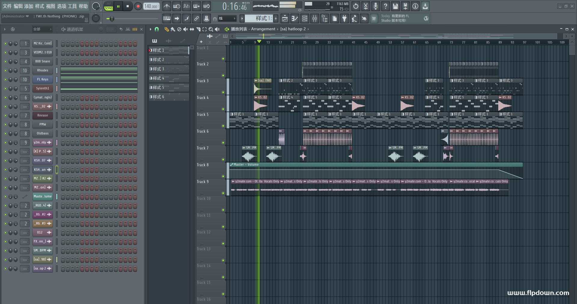The image size is (577, 304).
Task: Mute the 808 Snare channel
Action: pos(5,62)
